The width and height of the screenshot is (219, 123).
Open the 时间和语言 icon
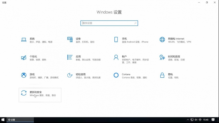point(162,57)
